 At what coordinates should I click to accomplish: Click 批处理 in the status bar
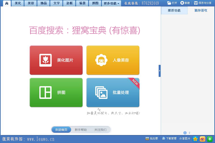(x=152, y=139)
